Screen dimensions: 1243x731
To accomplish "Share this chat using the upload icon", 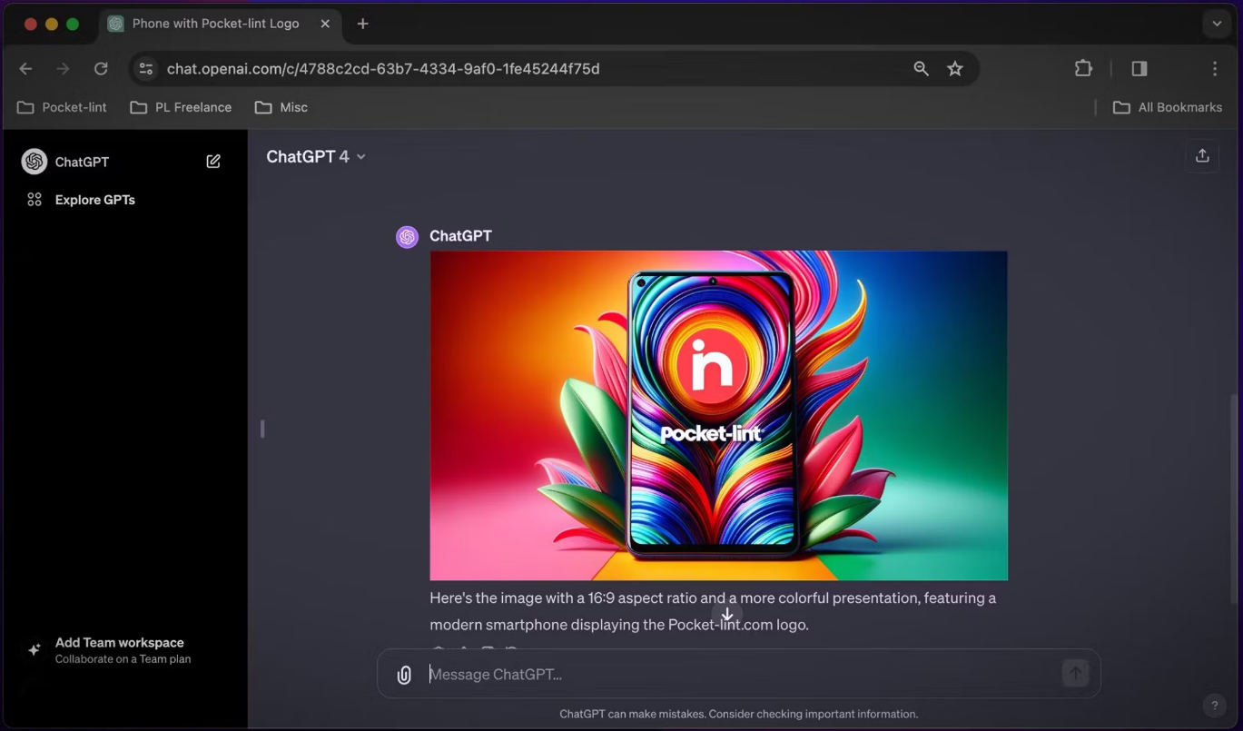I will point(1202,156).
